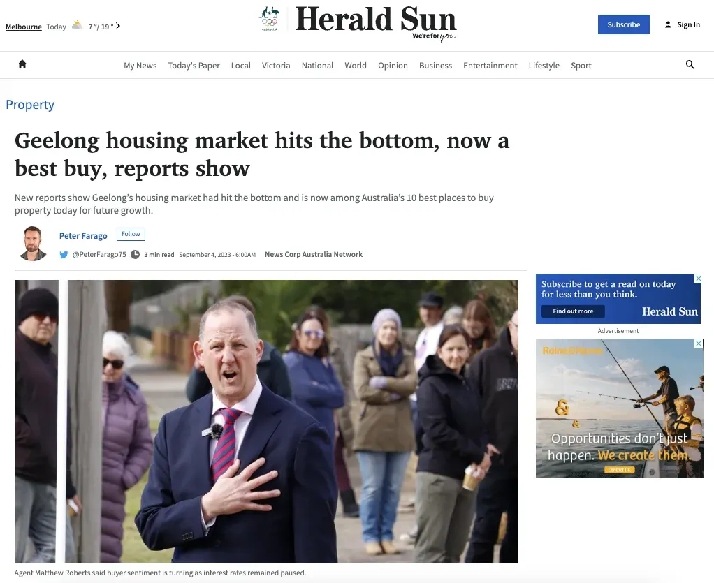This screenshot has width=714, height=583.
Task: Open the Sport section
Action: point(581,65)
